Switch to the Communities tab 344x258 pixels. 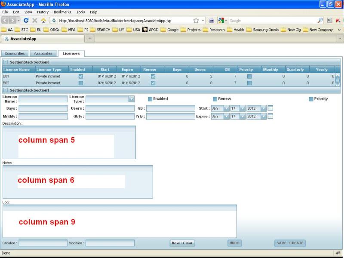coord(15,54)
